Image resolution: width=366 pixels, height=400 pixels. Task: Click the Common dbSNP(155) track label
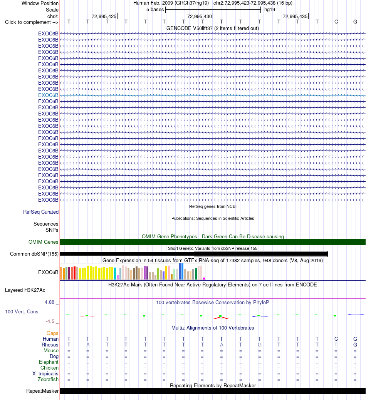34,254
